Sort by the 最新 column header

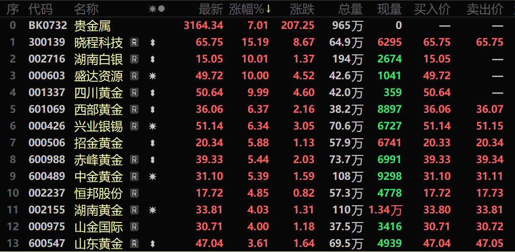click(x=211, y=10)
